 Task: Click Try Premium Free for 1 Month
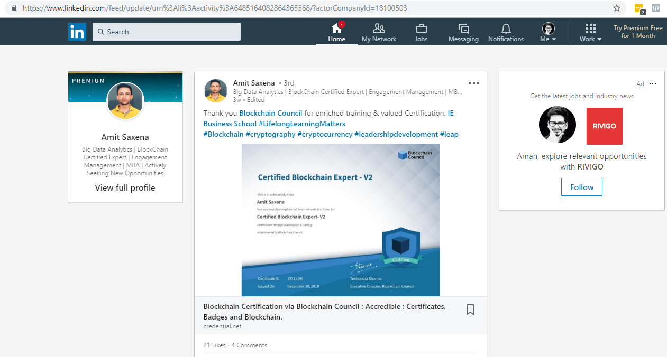[638, 32]
